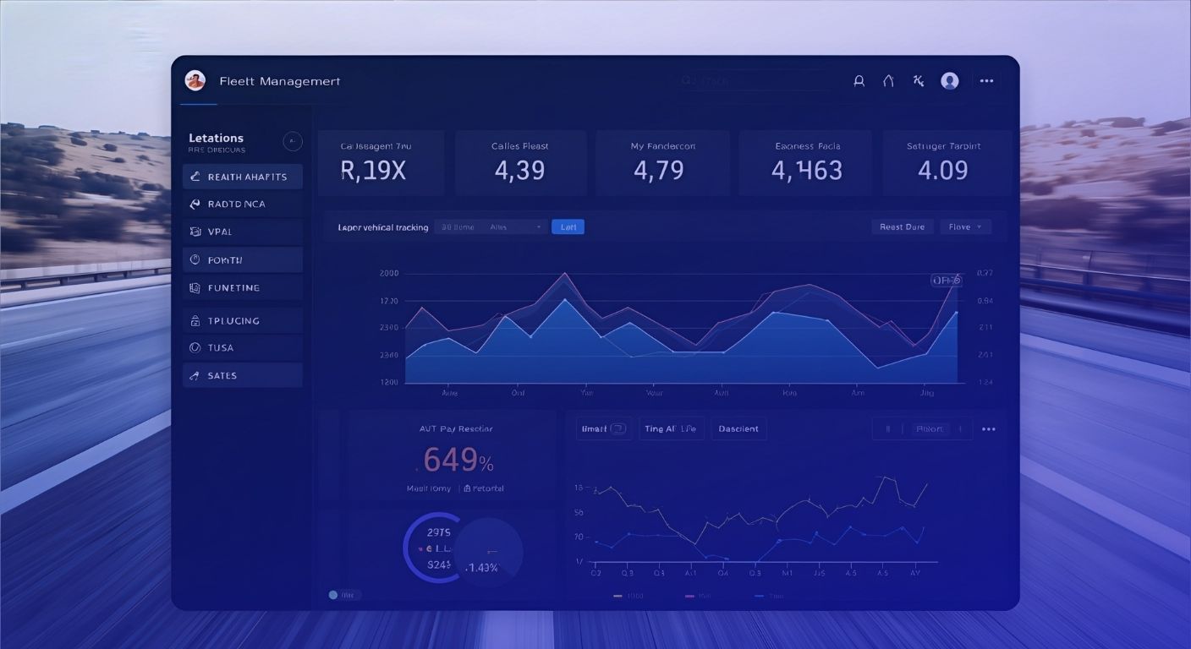Click the pause bars icon beside Rlport
The width and height of the screenshot is (1191, 649).
pos(888,429)
